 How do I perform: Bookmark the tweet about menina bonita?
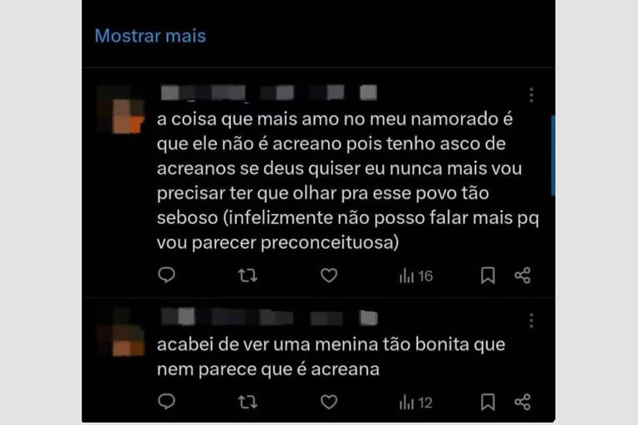(x=488, y=403)
